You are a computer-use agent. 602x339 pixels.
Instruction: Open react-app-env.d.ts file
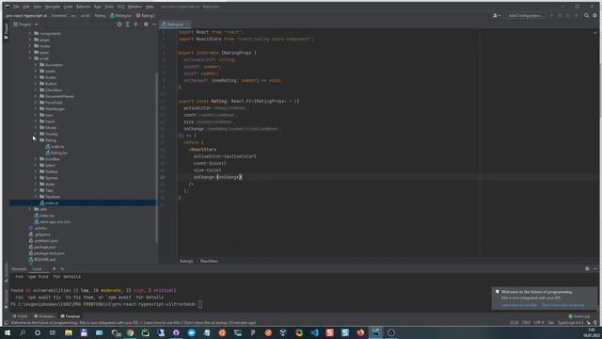[x=53, y=222]
